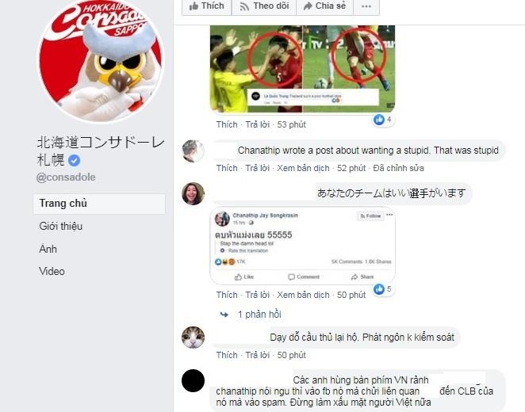This screenshot has width=525, height=412.
Task: Click the like reaction icon showing 4
Action: 379,120
